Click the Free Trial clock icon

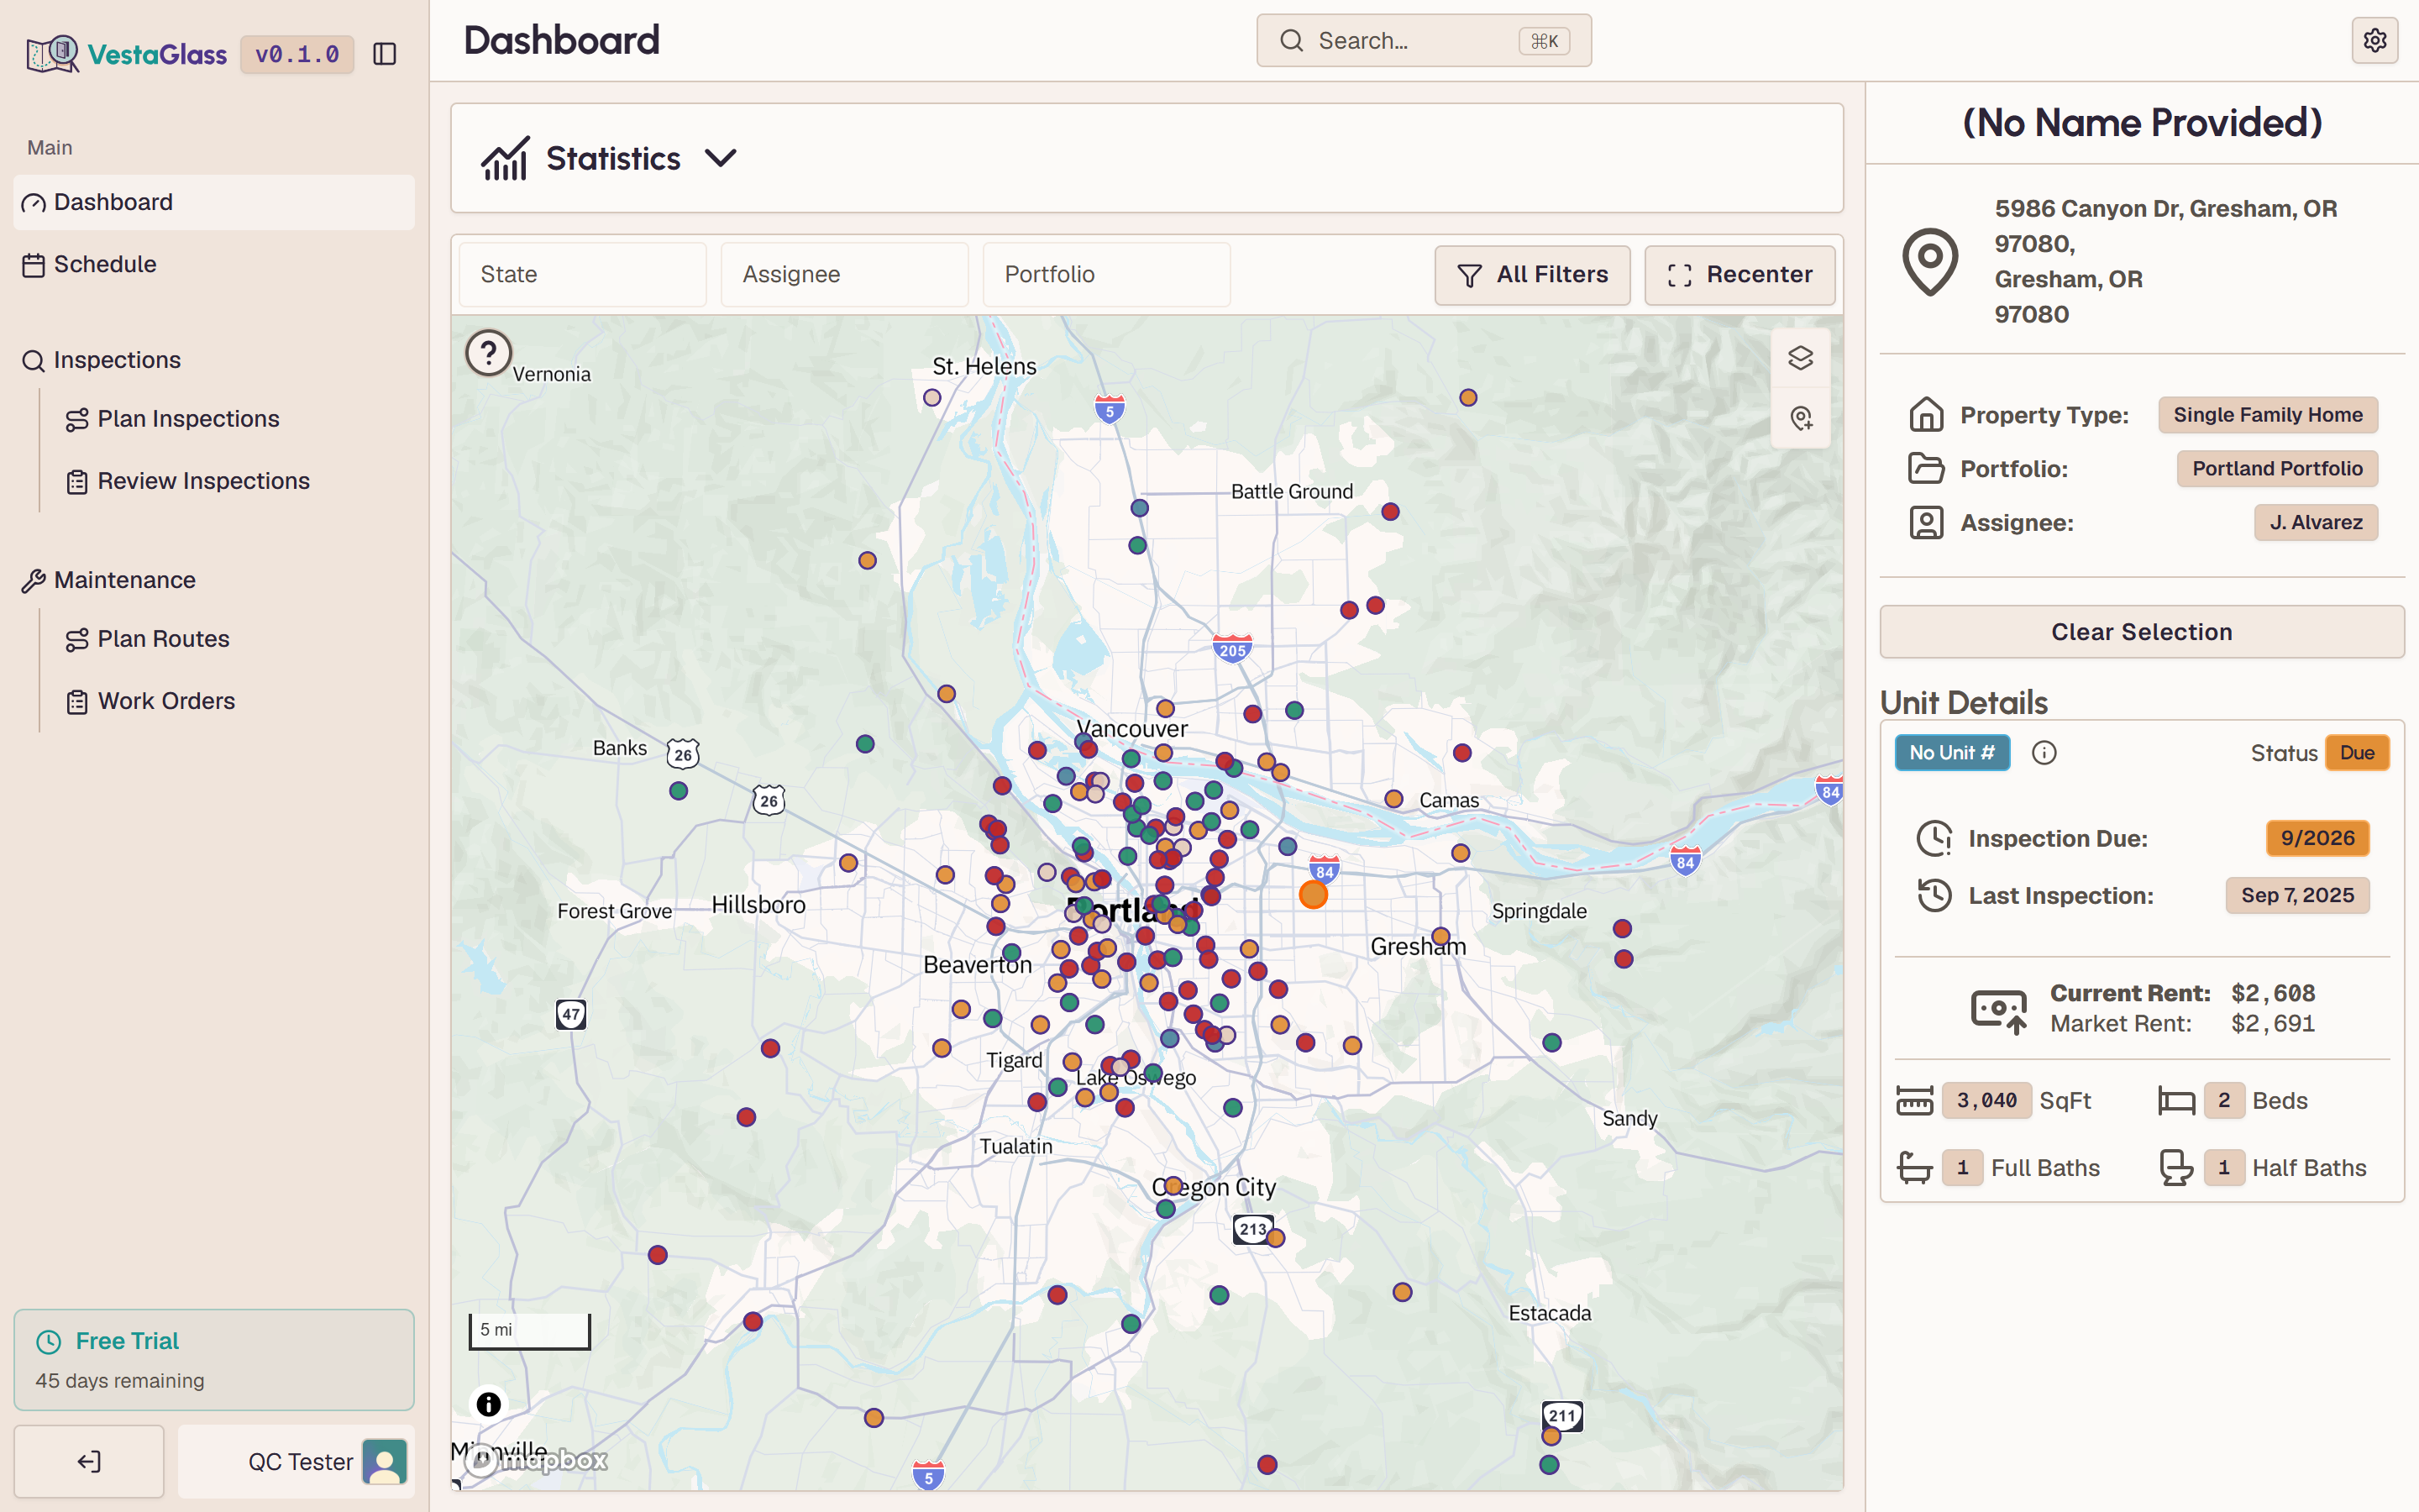pos(49,1341)
